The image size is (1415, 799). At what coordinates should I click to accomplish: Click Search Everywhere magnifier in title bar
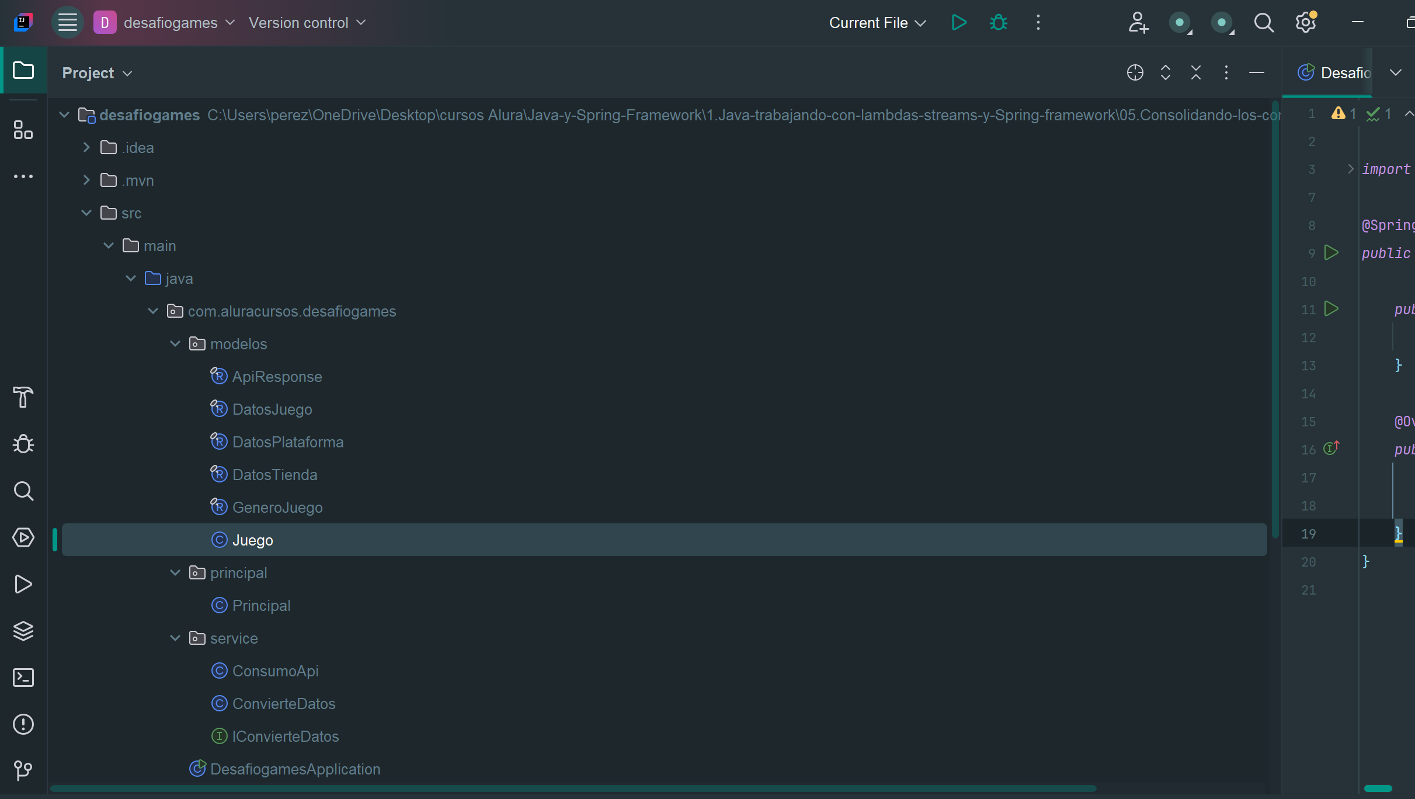1264,23
